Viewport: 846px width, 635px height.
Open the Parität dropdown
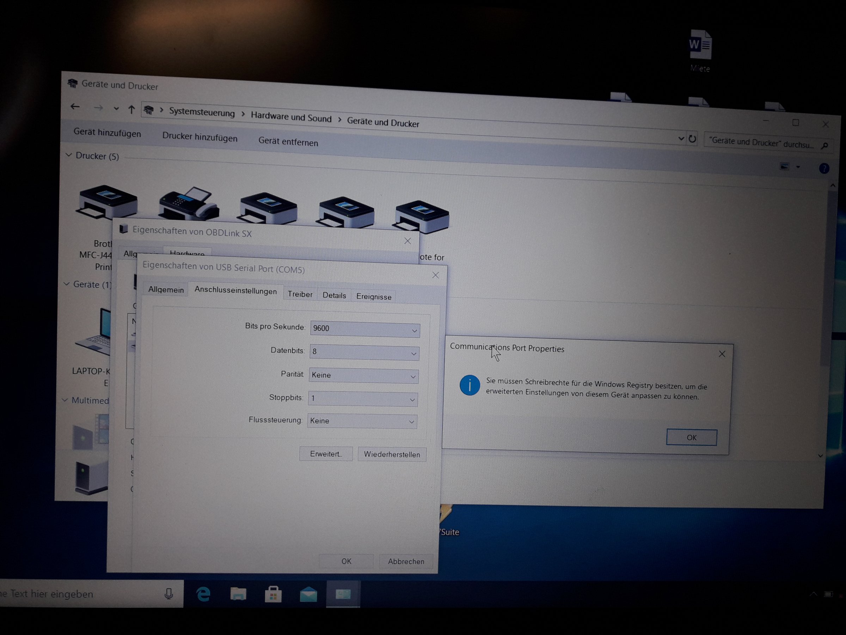point(363,375)
